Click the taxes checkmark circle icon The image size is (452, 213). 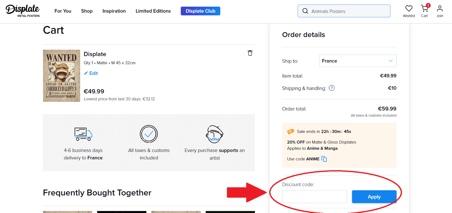click(149, 134)
